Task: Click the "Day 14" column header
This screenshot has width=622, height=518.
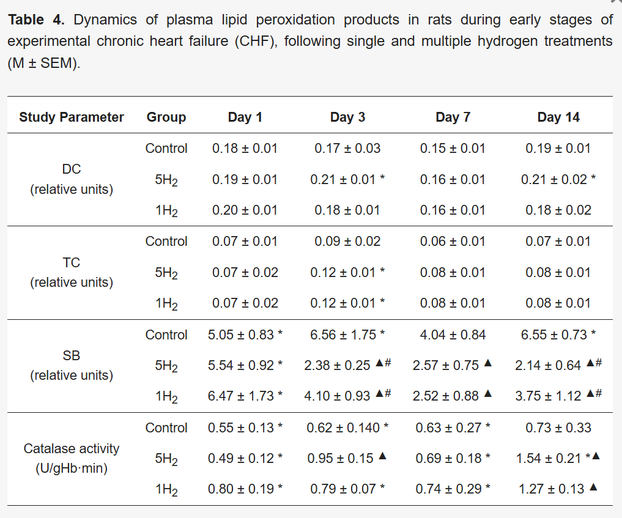Action: (558, 117)
